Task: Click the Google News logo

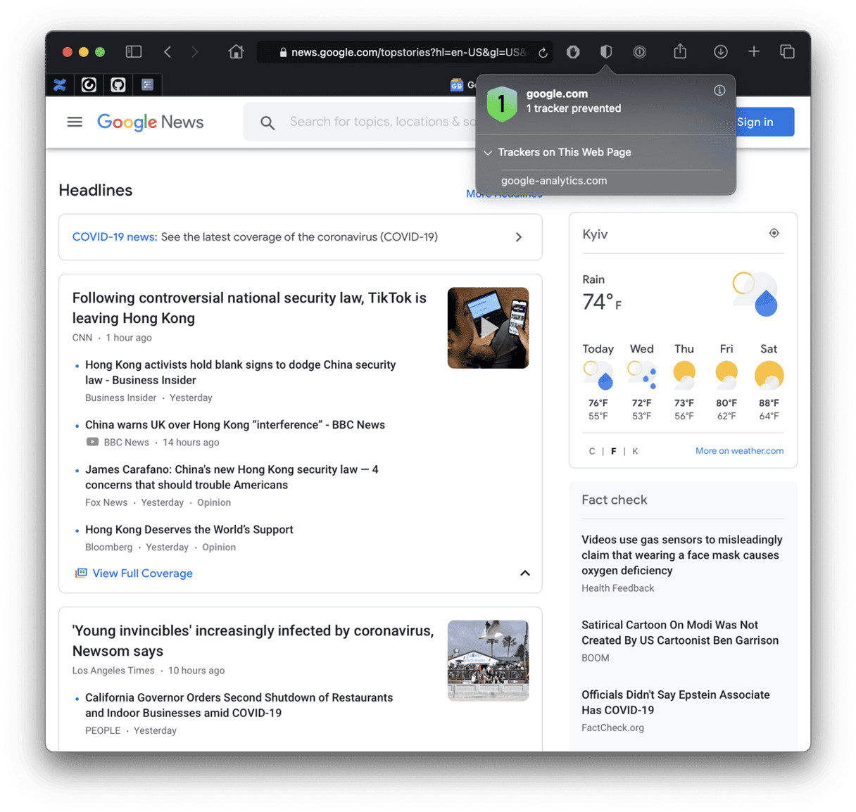Action: [x=150, y=122]
